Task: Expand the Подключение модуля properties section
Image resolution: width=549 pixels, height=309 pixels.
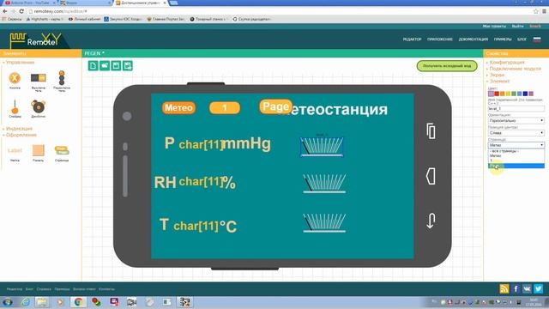Action: [x=514, y=69]
